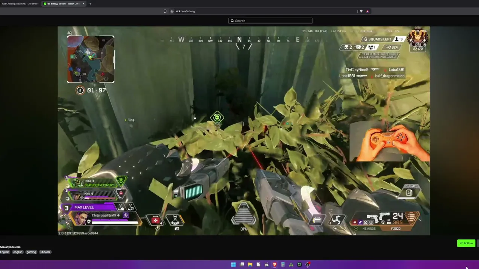Open the Brave Rewards triangle icon
479x269 pixels.
367,11
